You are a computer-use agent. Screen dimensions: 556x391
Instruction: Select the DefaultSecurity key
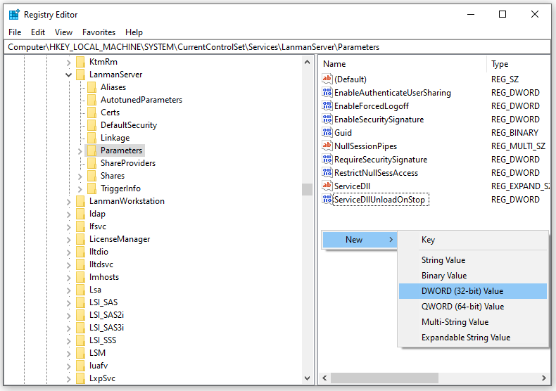(129, 125)
